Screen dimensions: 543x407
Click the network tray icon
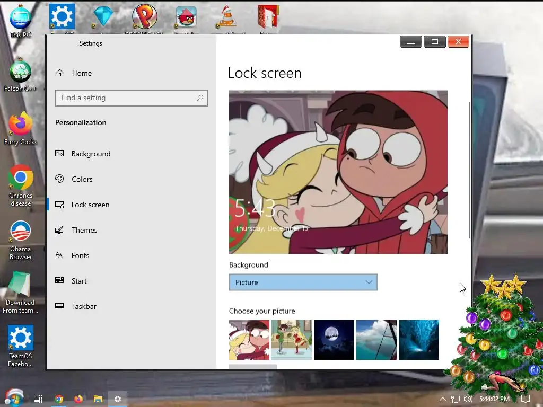tap(456, 399)
